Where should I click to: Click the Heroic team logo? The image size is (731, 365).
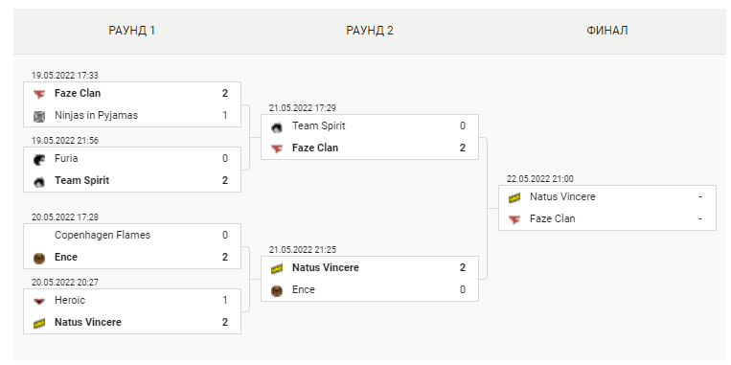point(39,301)
